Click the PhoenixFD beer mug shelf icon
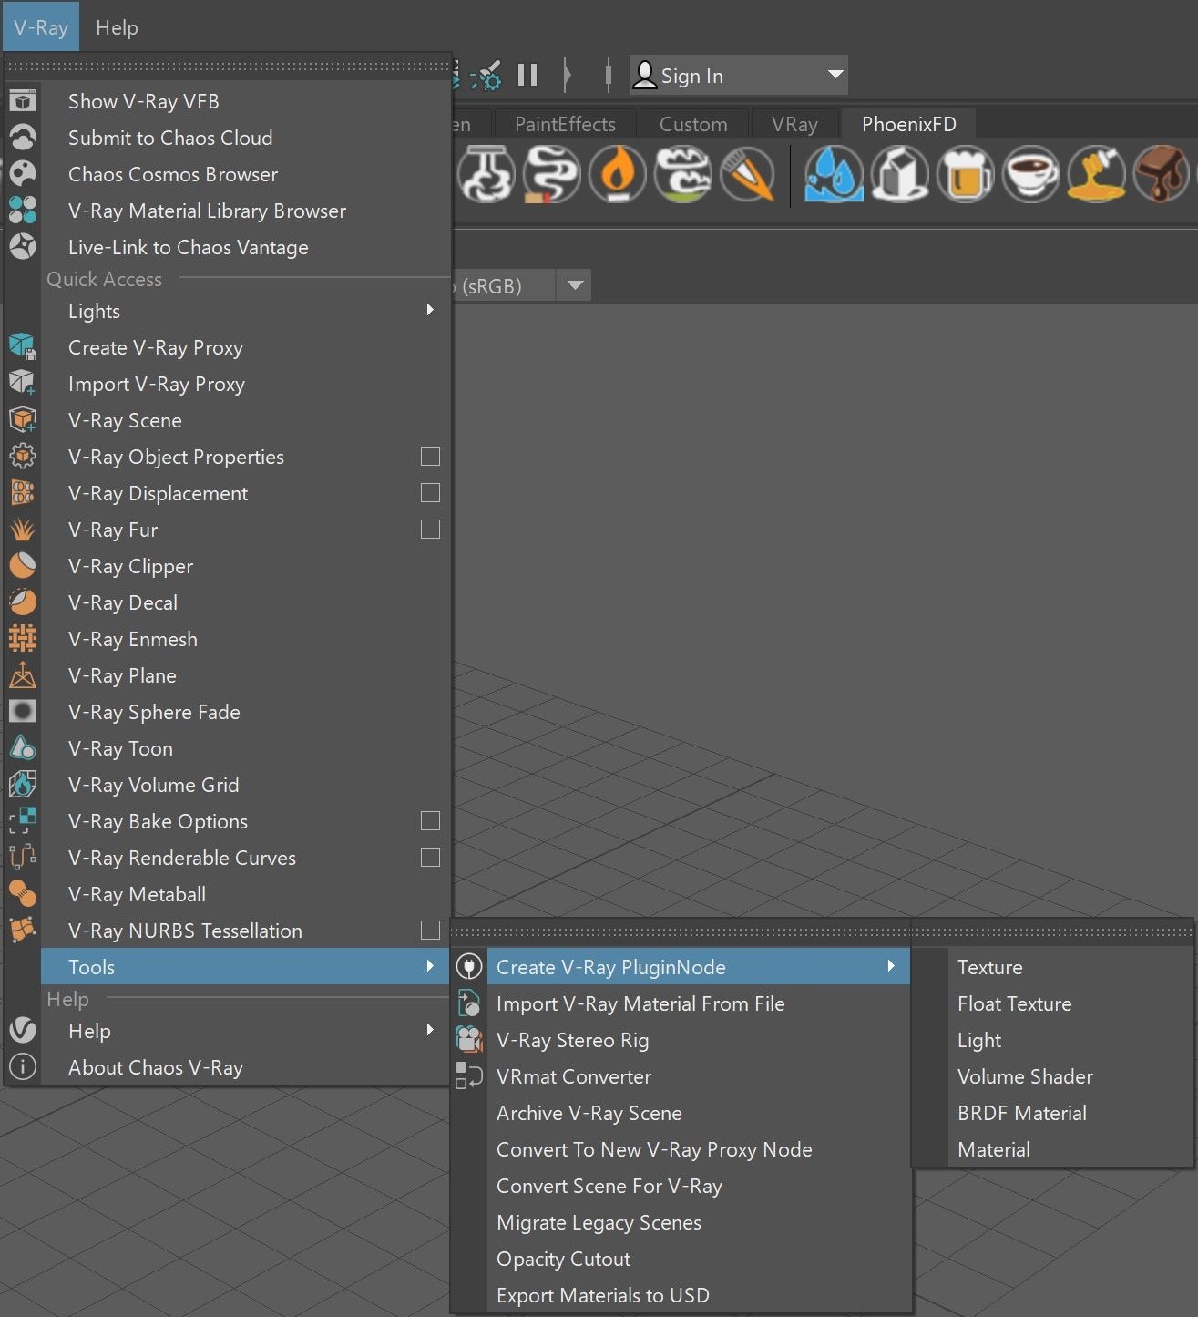 click(x=966, y=173)
